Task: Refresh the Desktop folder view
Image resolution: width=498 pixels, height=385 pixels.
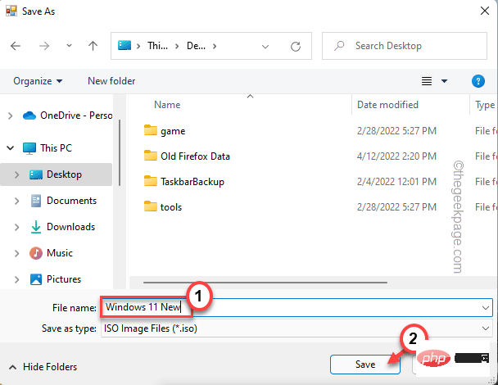Action: [296, 47]
